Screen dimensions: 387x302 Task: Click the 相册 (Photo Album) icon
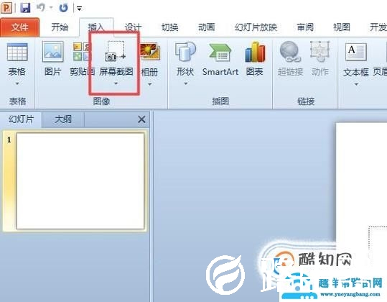[x=150, y=51]
